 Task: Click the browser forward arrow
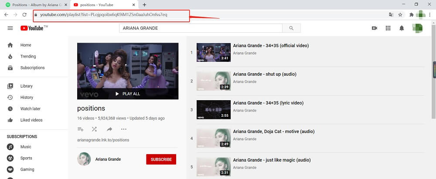pyautogui.click(x=15, y=15)
